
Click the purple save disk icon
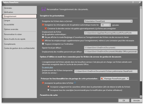point(44,9)
